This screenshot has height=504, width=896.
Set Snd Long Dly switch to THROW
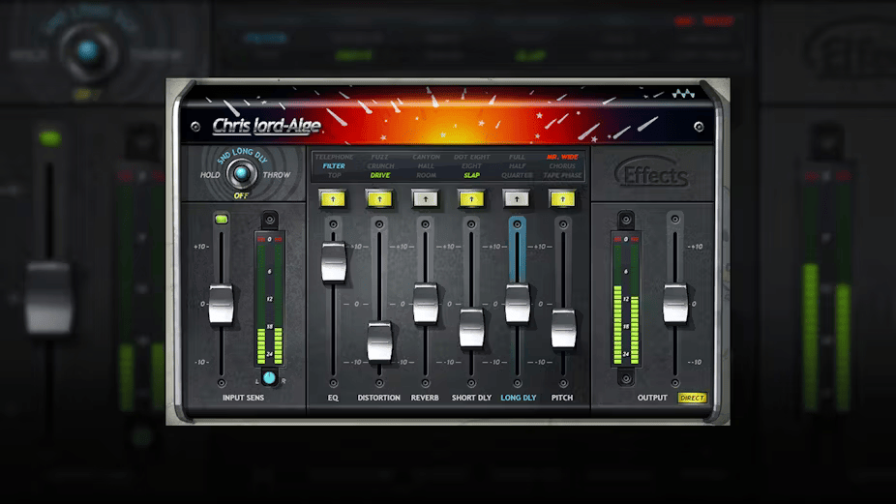[277, 175]
